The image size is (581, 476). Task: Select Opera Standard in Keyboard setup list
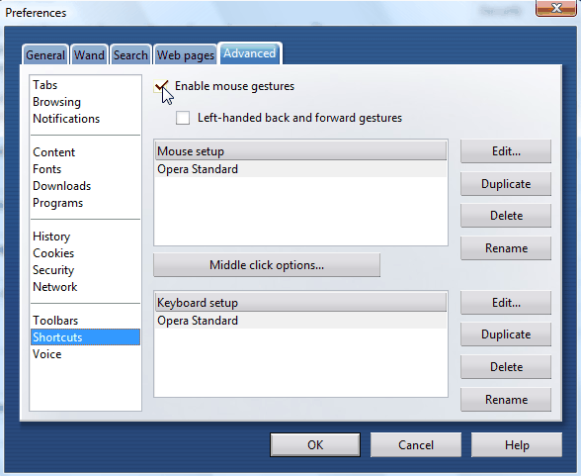coord(300,321)
